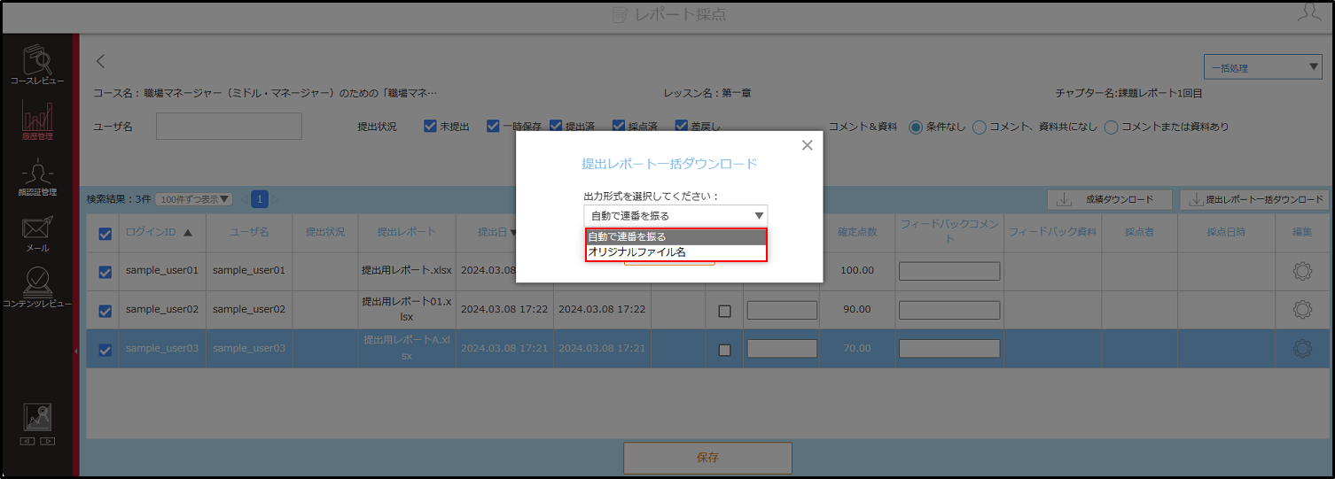Click the image thumbnail icon at sidebar bottom
1335x479 pixels.
pyautogui.click(x=38, y=417)
